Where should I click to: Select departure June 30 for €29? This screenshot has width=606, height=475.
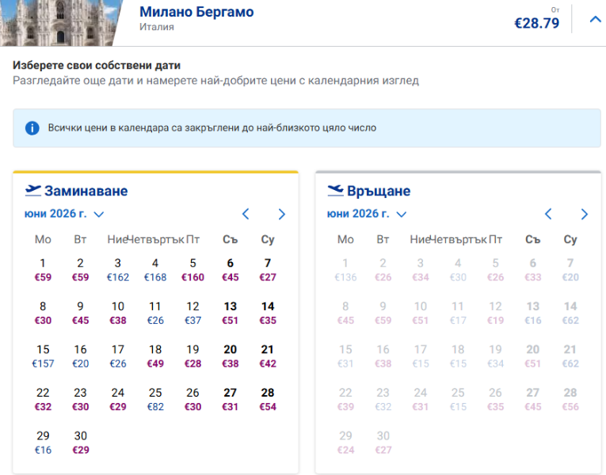80,443
